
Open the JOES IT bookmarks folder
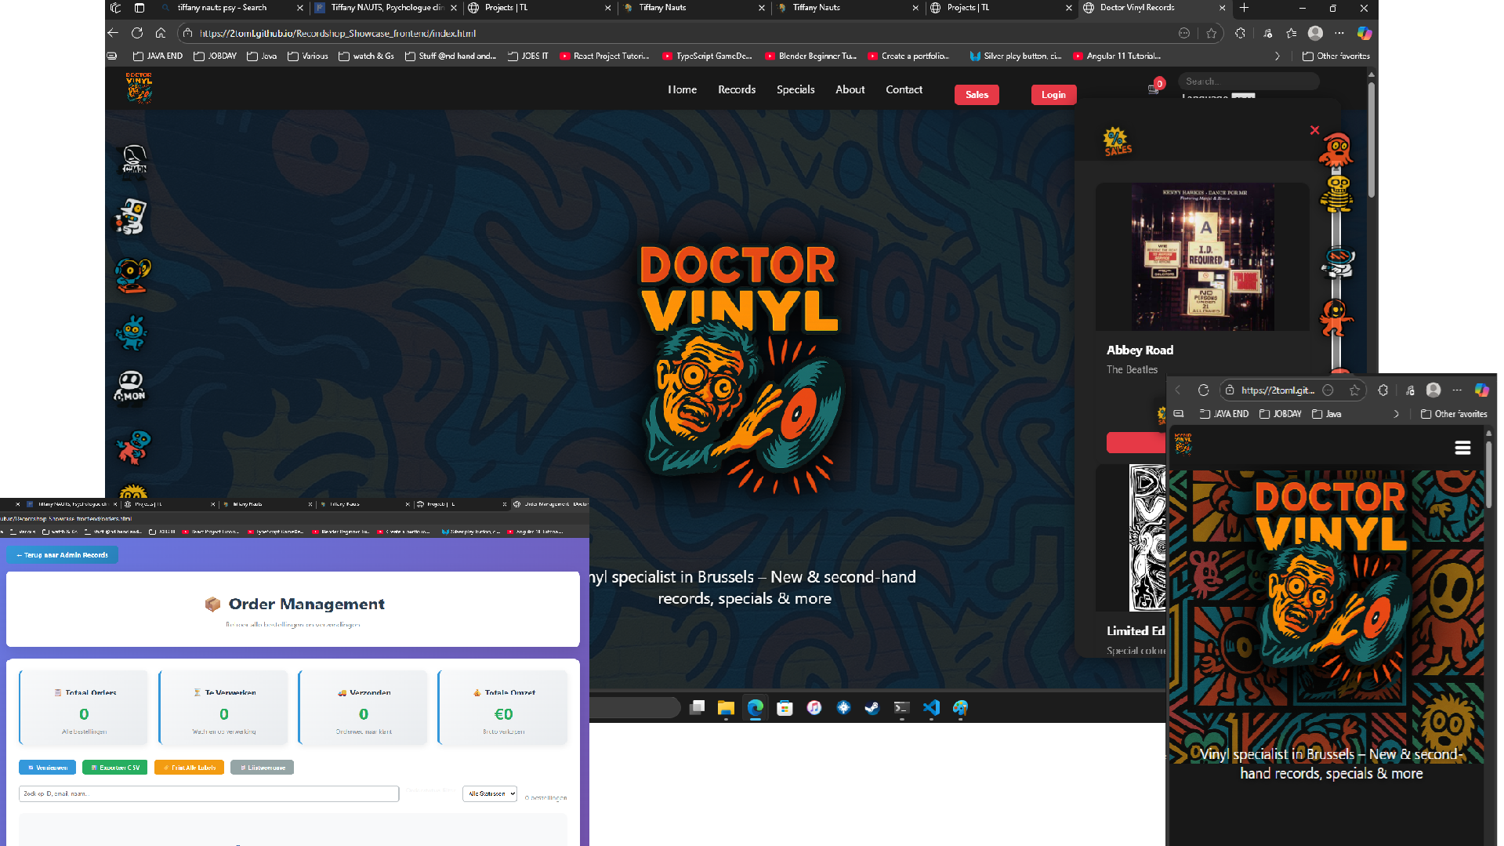tap(527, 56)
